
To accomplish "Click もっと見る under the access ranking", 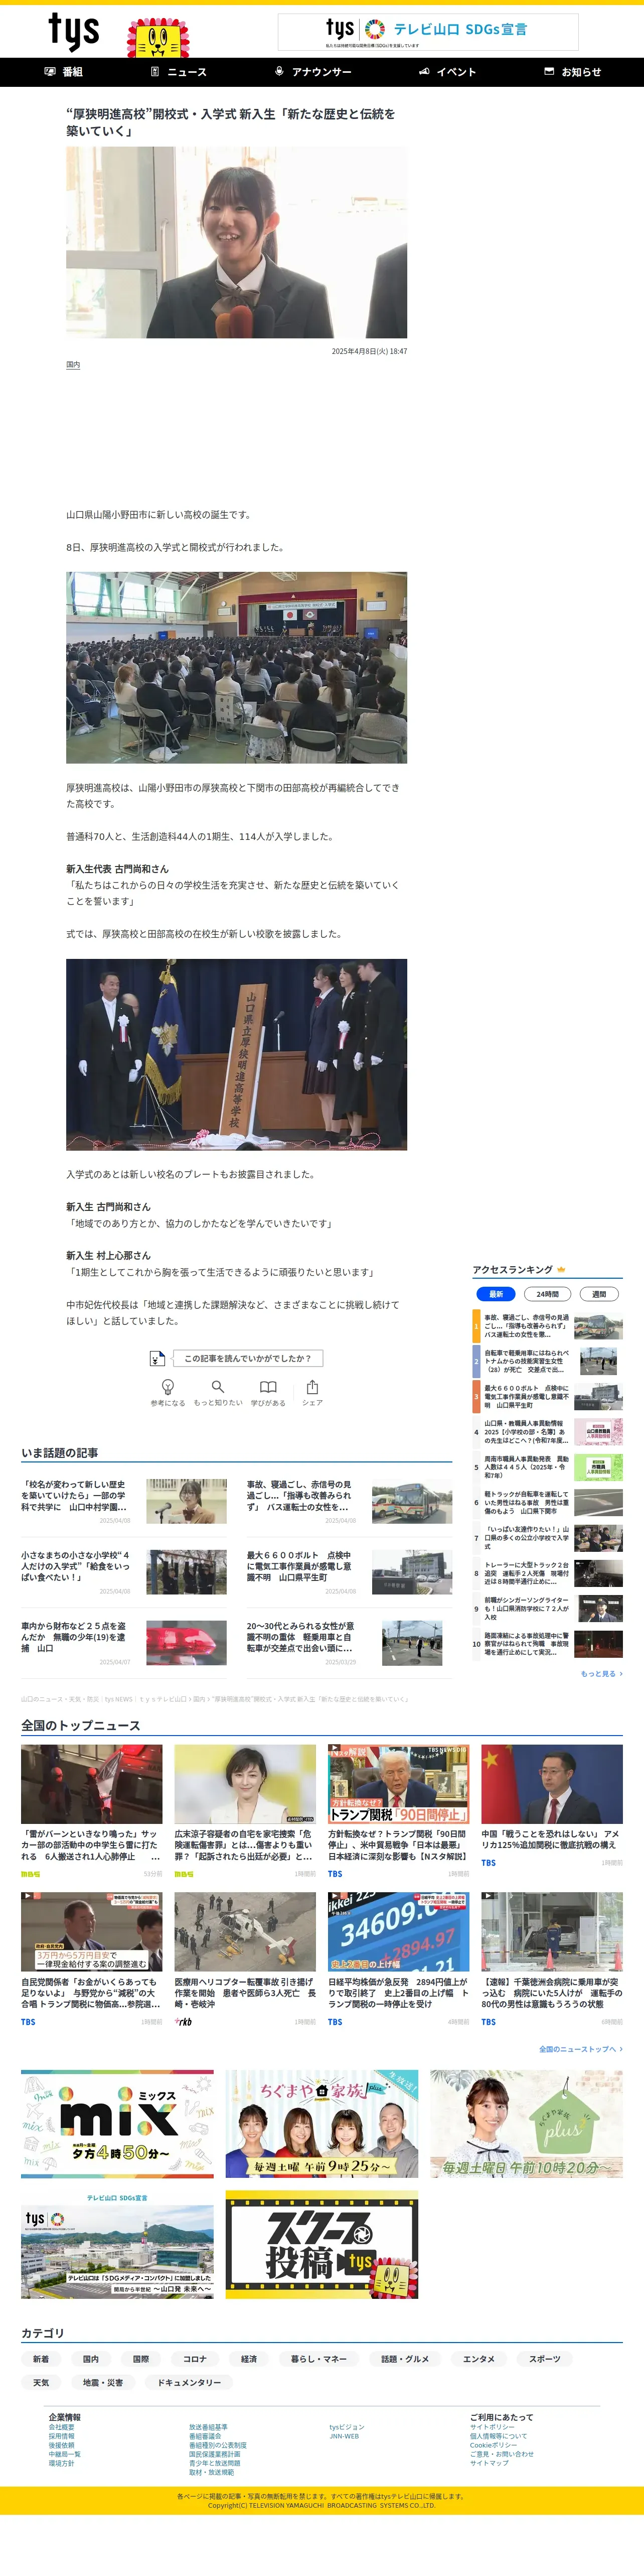I will click(601, 1674).
